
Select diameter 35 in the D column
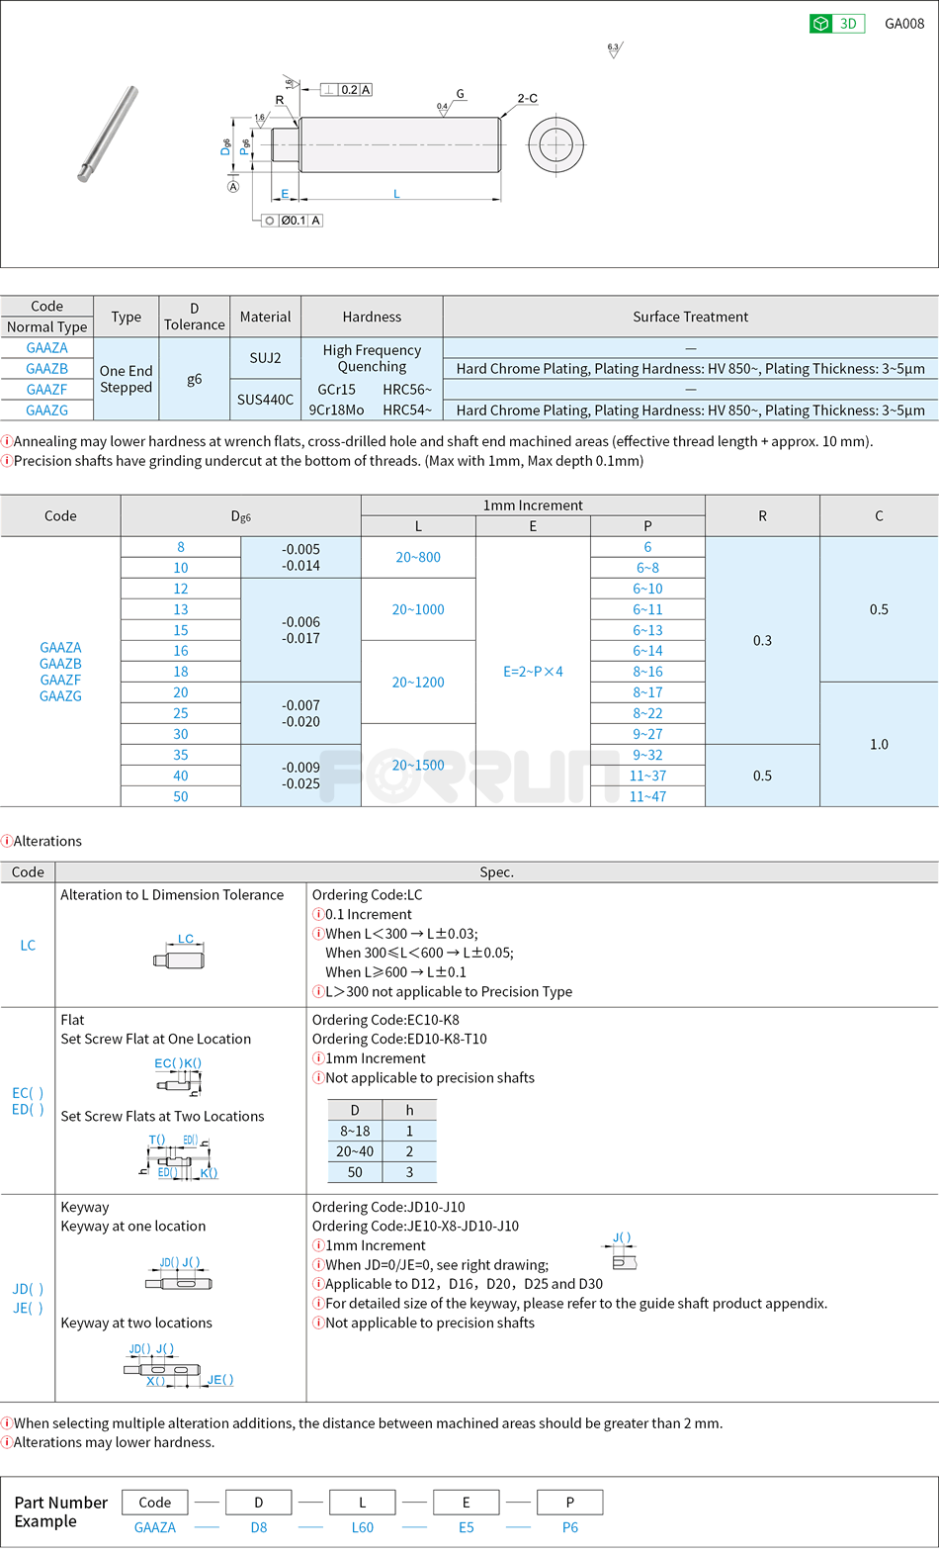tap(181, 755)
